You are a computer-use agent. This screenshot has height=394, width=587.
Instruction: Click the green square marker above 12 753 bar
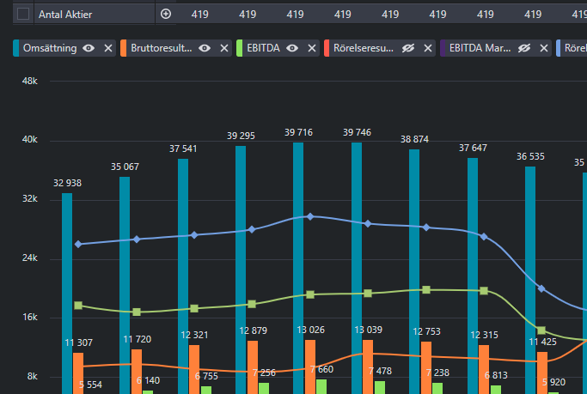426,290
